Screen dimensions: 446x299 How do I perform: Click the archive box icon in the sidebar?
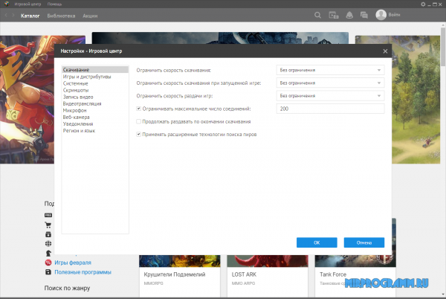pyautogui.click(x=48, y=234)
